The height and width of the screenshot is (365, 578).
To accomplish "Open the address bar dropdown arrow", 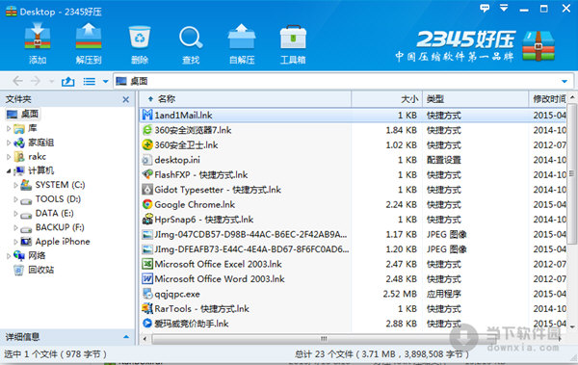I will point(565,82).
